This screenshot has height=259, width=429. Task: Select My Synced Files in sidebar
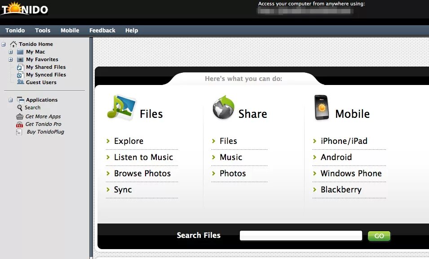point(46,75)
